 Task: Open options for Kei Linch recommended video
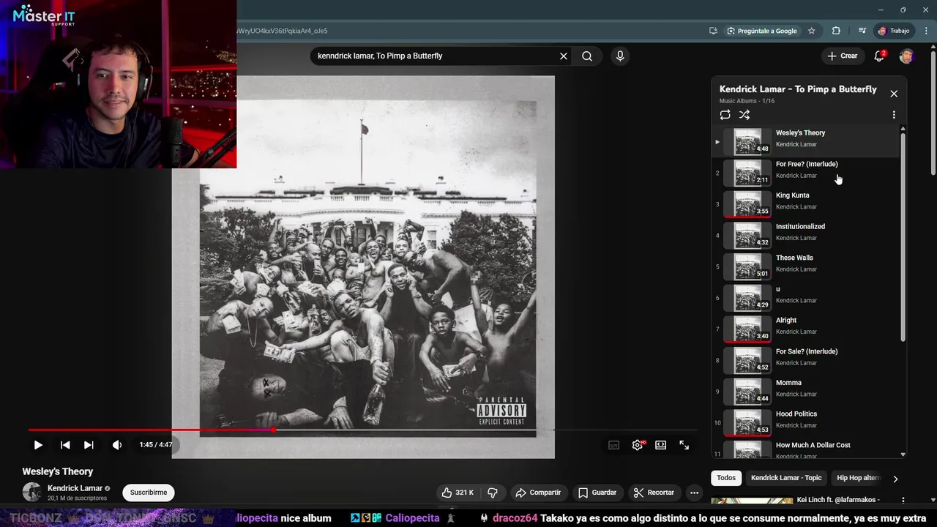[903, 501]
